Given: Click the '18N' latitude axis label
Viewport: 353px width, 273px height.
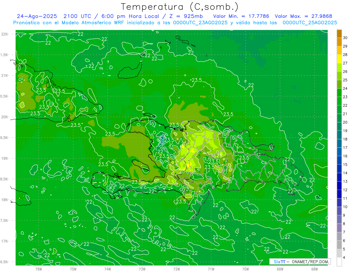Looking at the screenshot, I should point(5,200).
